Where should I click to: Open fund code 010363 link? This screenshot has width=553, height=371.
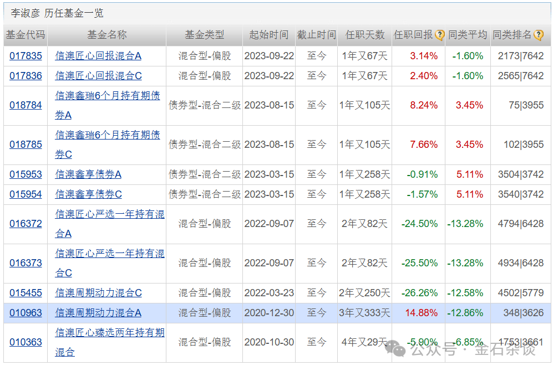pyautogui.click(x=26, y=342)
